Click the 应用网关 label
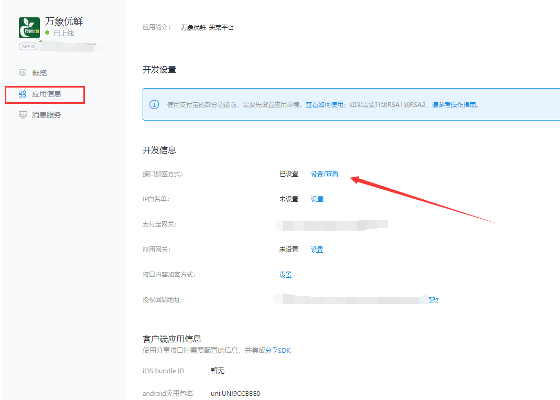560x400 pixels. pos(156,250)
